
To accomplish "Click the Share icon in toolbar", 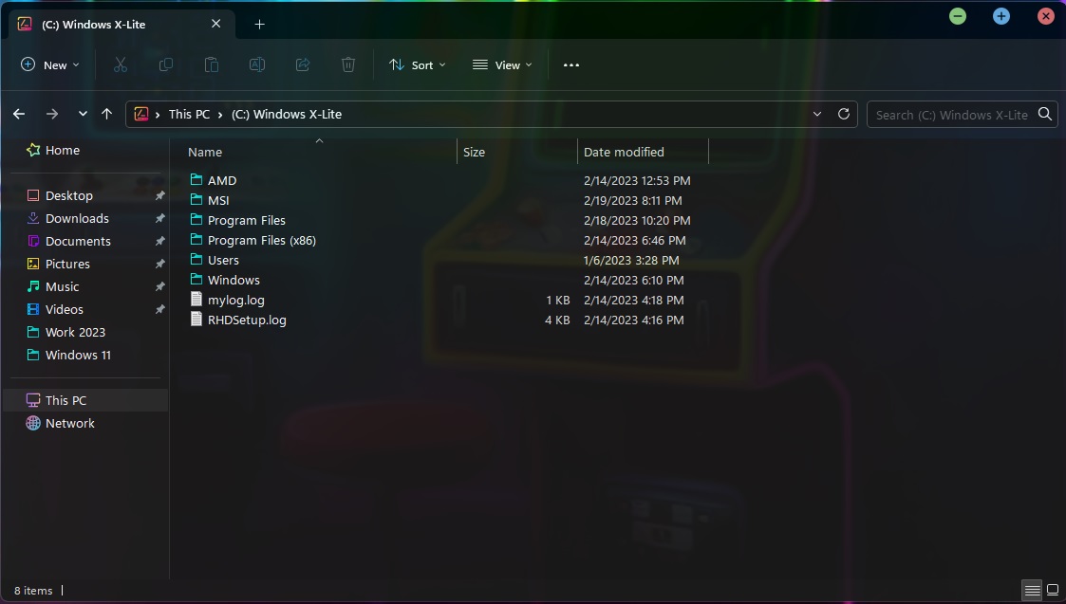I will pyautogui.click(x=303, y=64).
